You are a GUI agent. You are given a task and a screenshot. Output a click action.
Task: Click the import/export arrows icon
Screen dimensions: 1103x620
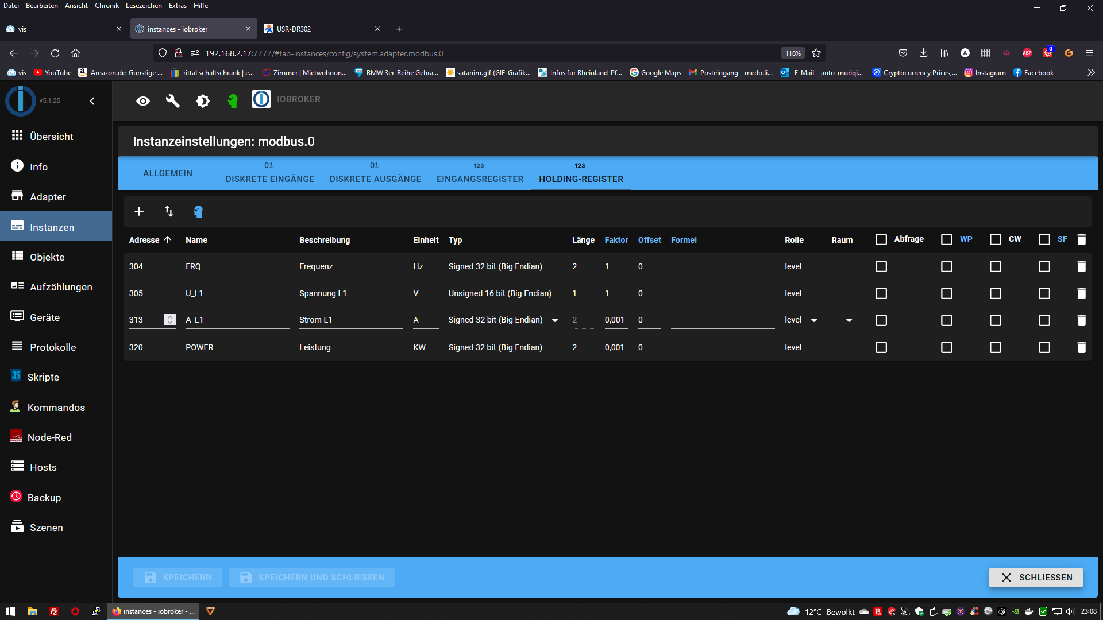click(x=169, y=211)
